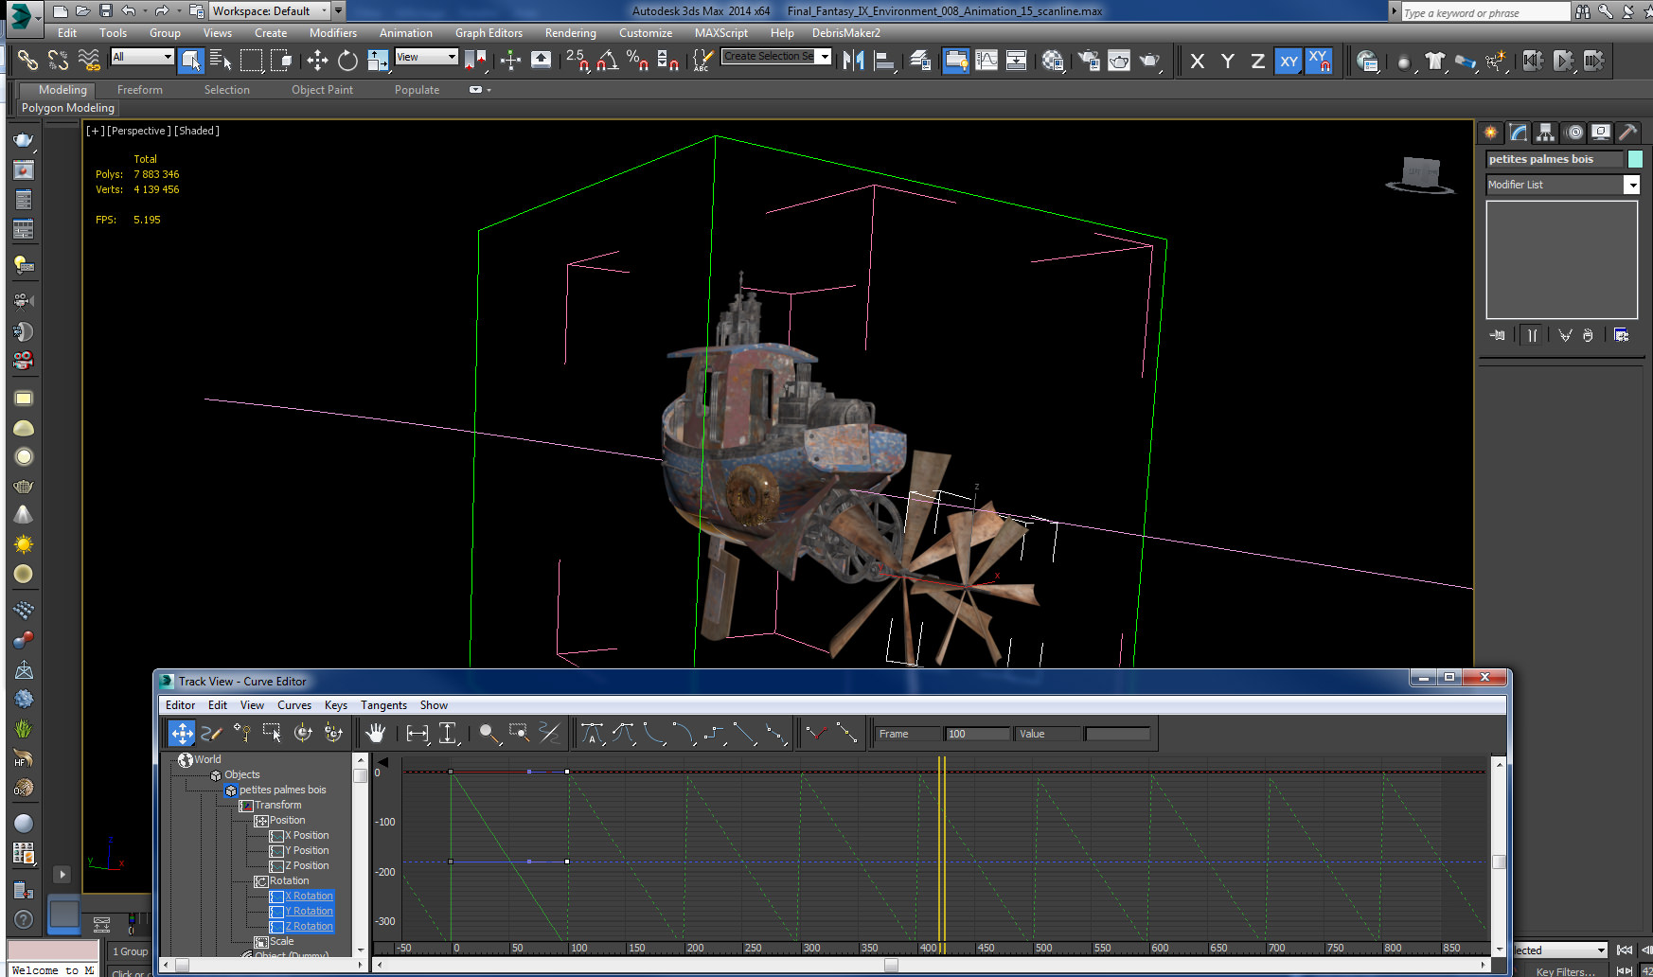Image resolution: width=1653 pixels, height=977 pixels.
Task: Open the Create command panel tab
Action: pyautogui.click(x=1491, y=133)
